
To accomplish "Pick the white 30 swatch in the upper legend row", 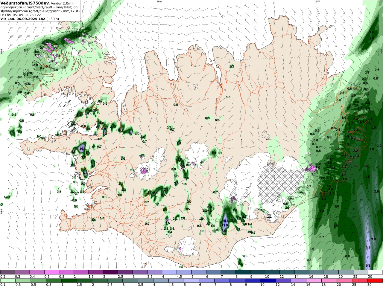I will 375,272.
